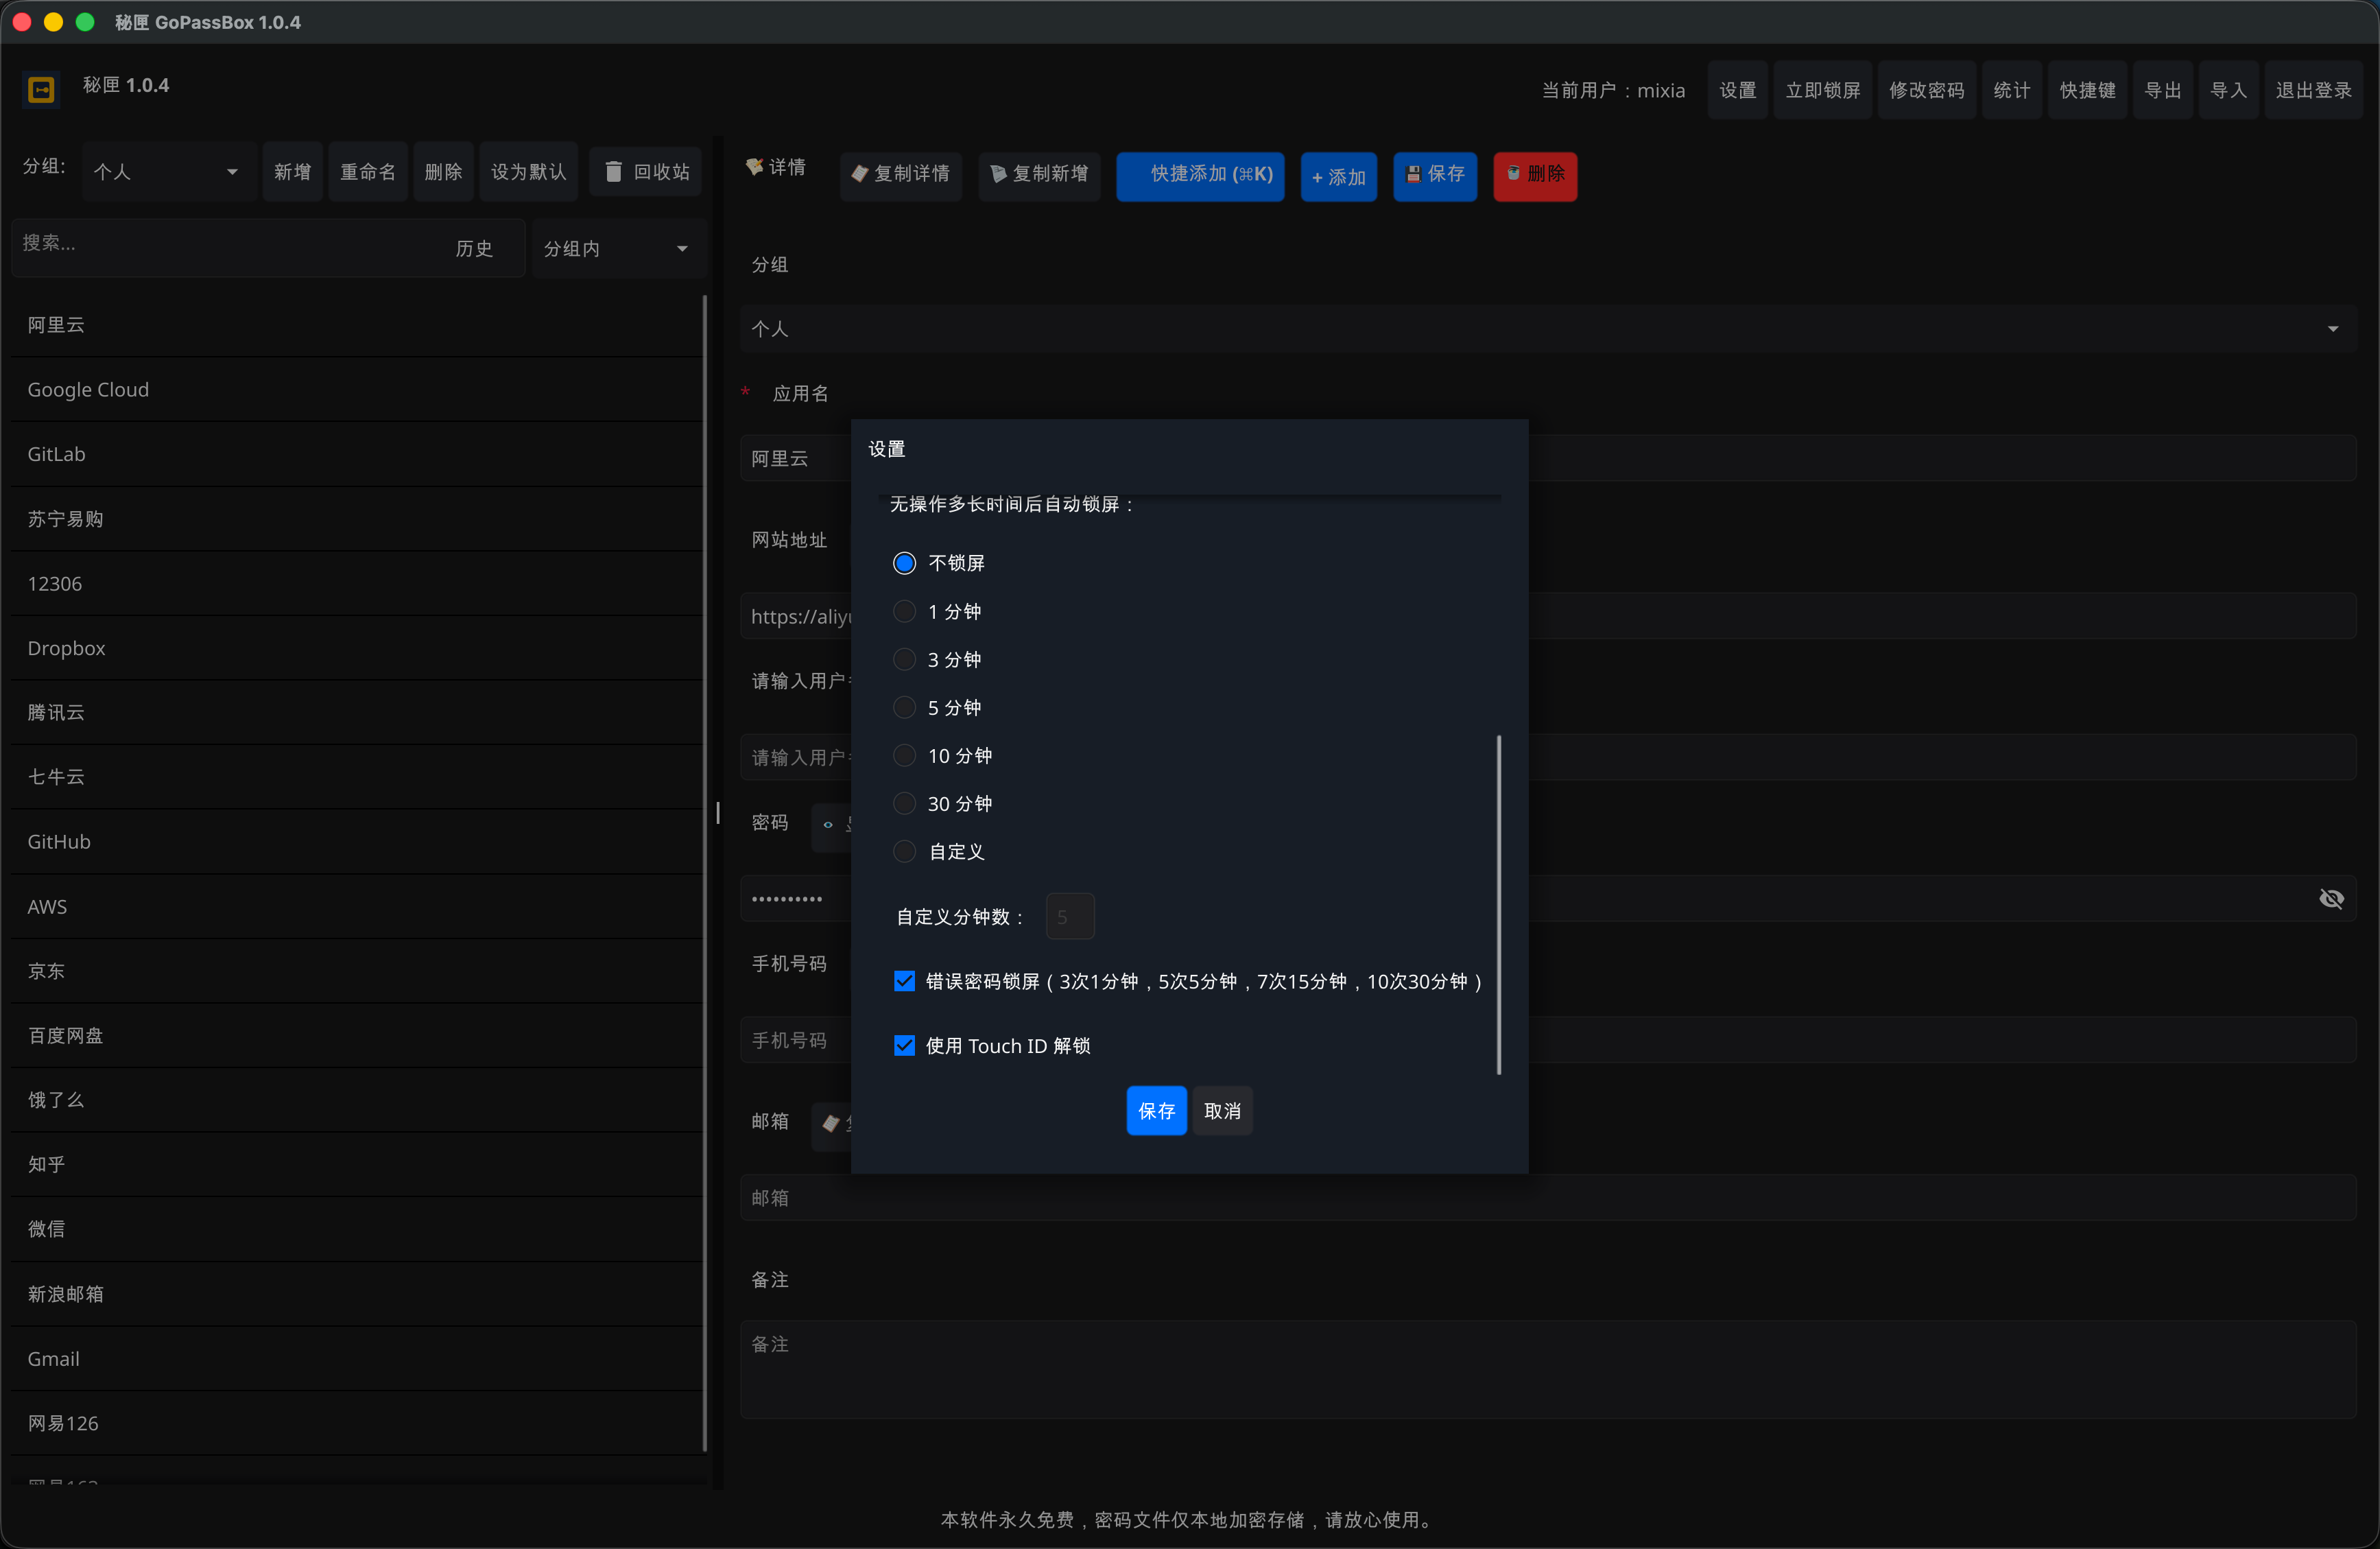Select the 5 分钟 auto-lock radio option
The width and height of the screenshot is (2380, 1549).
(904, 707)
